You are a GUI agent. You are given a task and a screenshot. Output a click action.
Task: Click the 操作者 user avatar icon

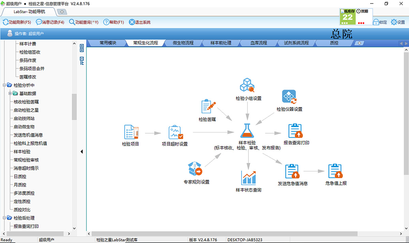point(10,33)
